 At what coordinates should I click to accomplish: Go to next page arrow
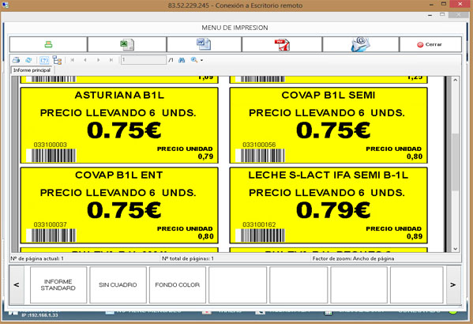99,60
